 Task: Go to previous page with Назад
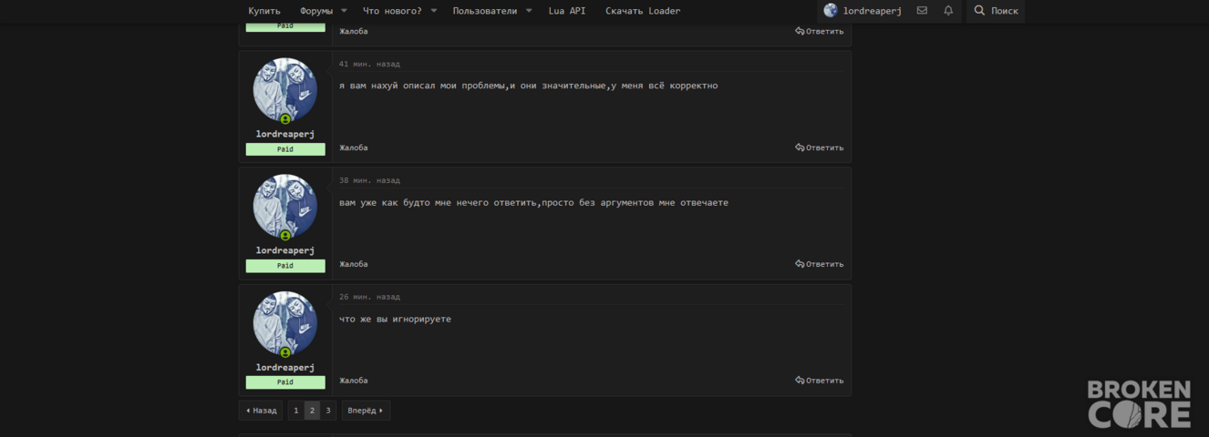(x=261, y=411)
